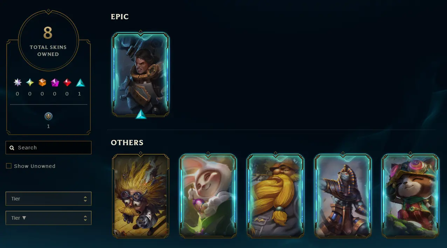The height and width of the screenshot is (248, 447).
Task: Click the white Transcendent tier gem icon
Action: pyautogui.click(x=18, y=83)
